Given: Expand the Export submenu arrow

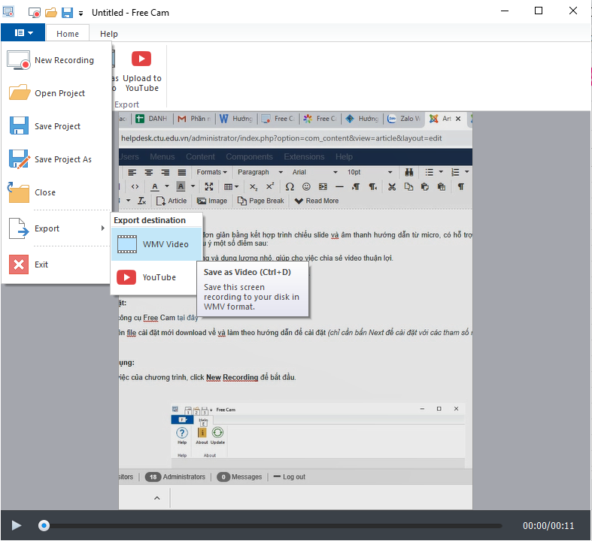Looking at the screenshot, I should click(103, 228).
